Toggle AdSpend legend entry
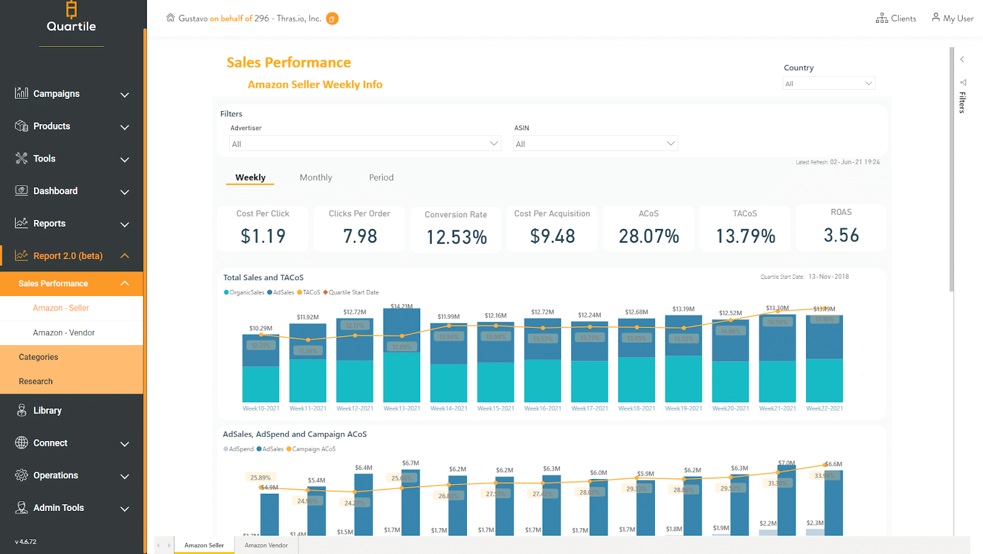Image resolution: width=983 pixels, height=554 pixels. pyautogui.click(x=238, y=449)
